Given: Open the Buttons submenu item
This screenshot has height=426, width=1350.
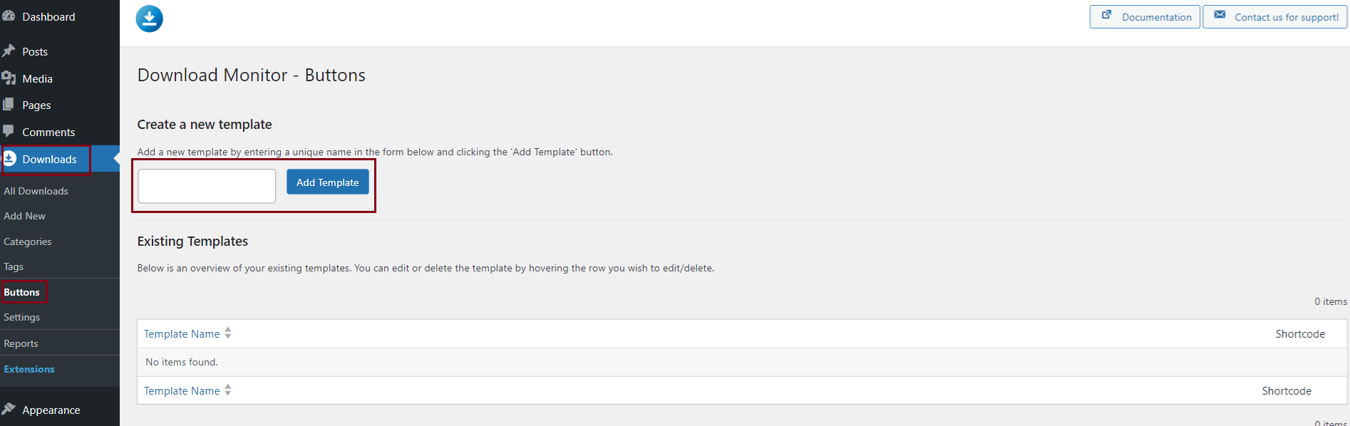Looking at the screenshot, I should [22, 292].
